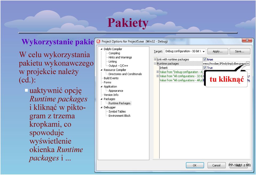
Task: Collapse the Packages tree node
Action: point(102,99)
